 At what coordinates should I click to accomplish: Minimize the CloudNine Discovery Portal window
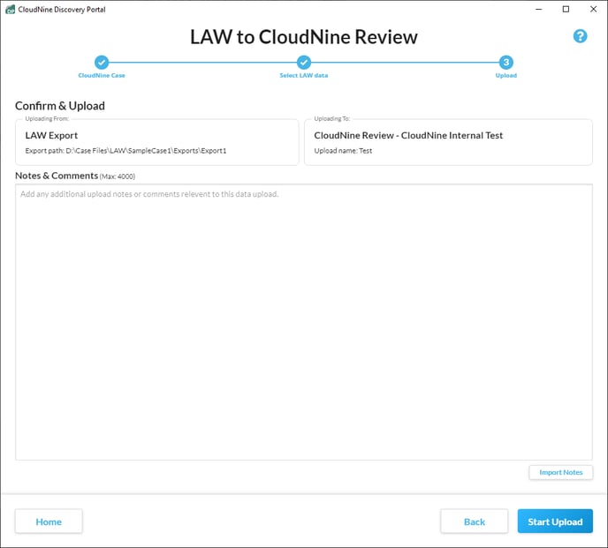tap(538, 10)
